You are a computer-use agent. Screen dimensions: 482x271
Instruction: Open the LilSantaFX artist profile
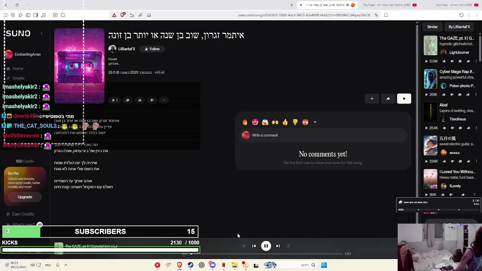(x=127, y=49)
